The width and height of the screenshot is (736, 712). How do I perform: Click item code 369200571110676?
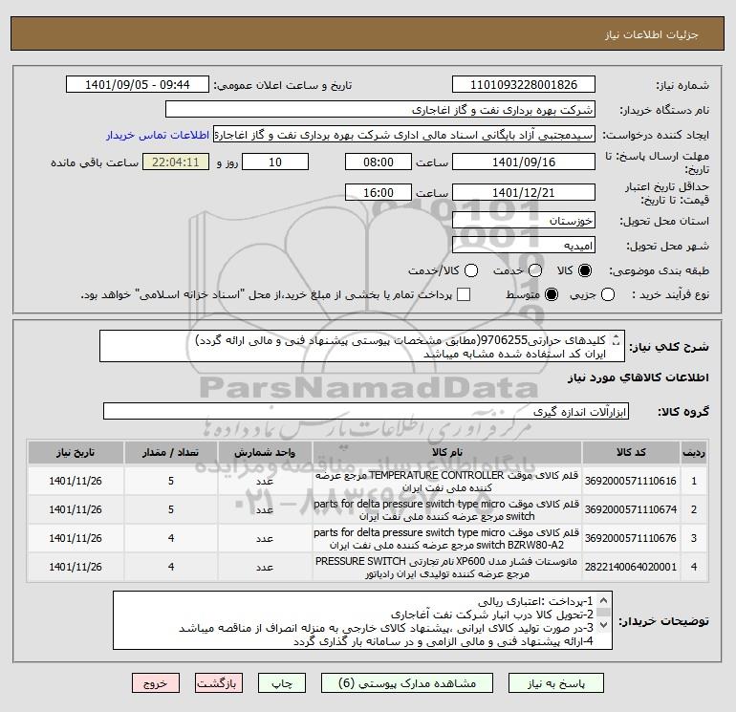[x=631, y=538]
